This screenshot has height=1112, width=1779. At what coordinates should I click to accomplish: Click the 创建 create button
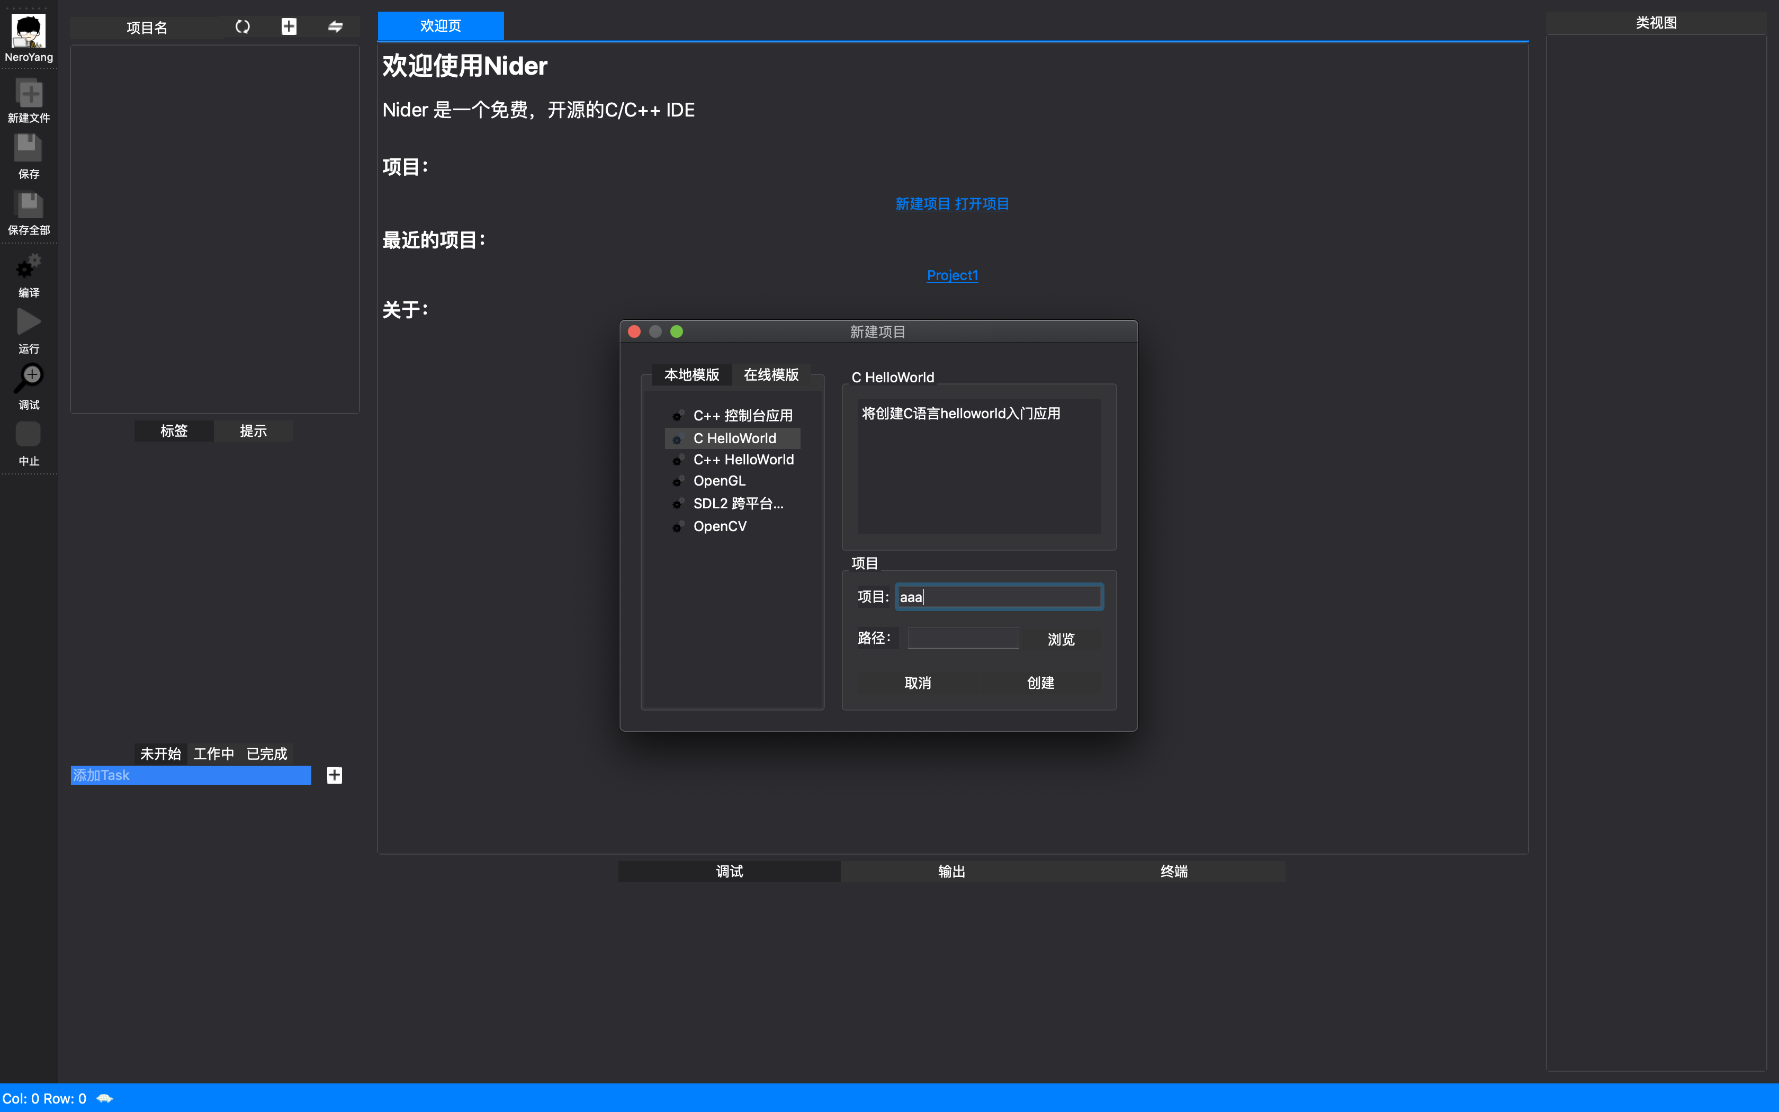tap(1040, 683)
